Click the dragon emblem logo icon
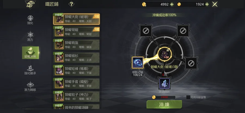Viewport: 245px width, 113px height. pyautogui.click(x=30, y=4)
